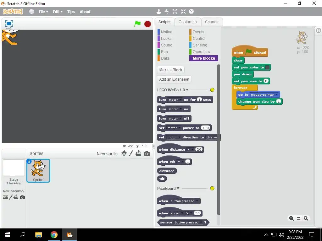Open motor dropdown in turn motor off block
The width and height of the screenshot is (322, 241).
175,118
